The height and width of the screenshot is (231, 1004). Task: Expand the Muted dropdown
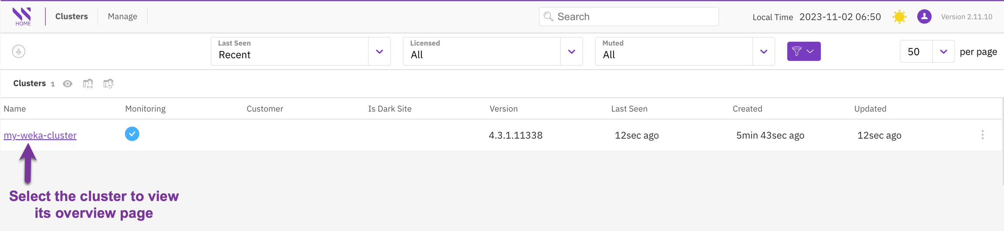pyautogui.click(x=763, y=51)
